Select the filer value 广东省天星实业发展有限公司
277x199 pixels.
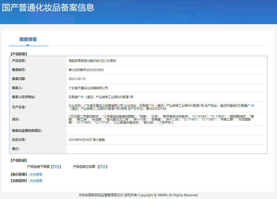[88, 88]
